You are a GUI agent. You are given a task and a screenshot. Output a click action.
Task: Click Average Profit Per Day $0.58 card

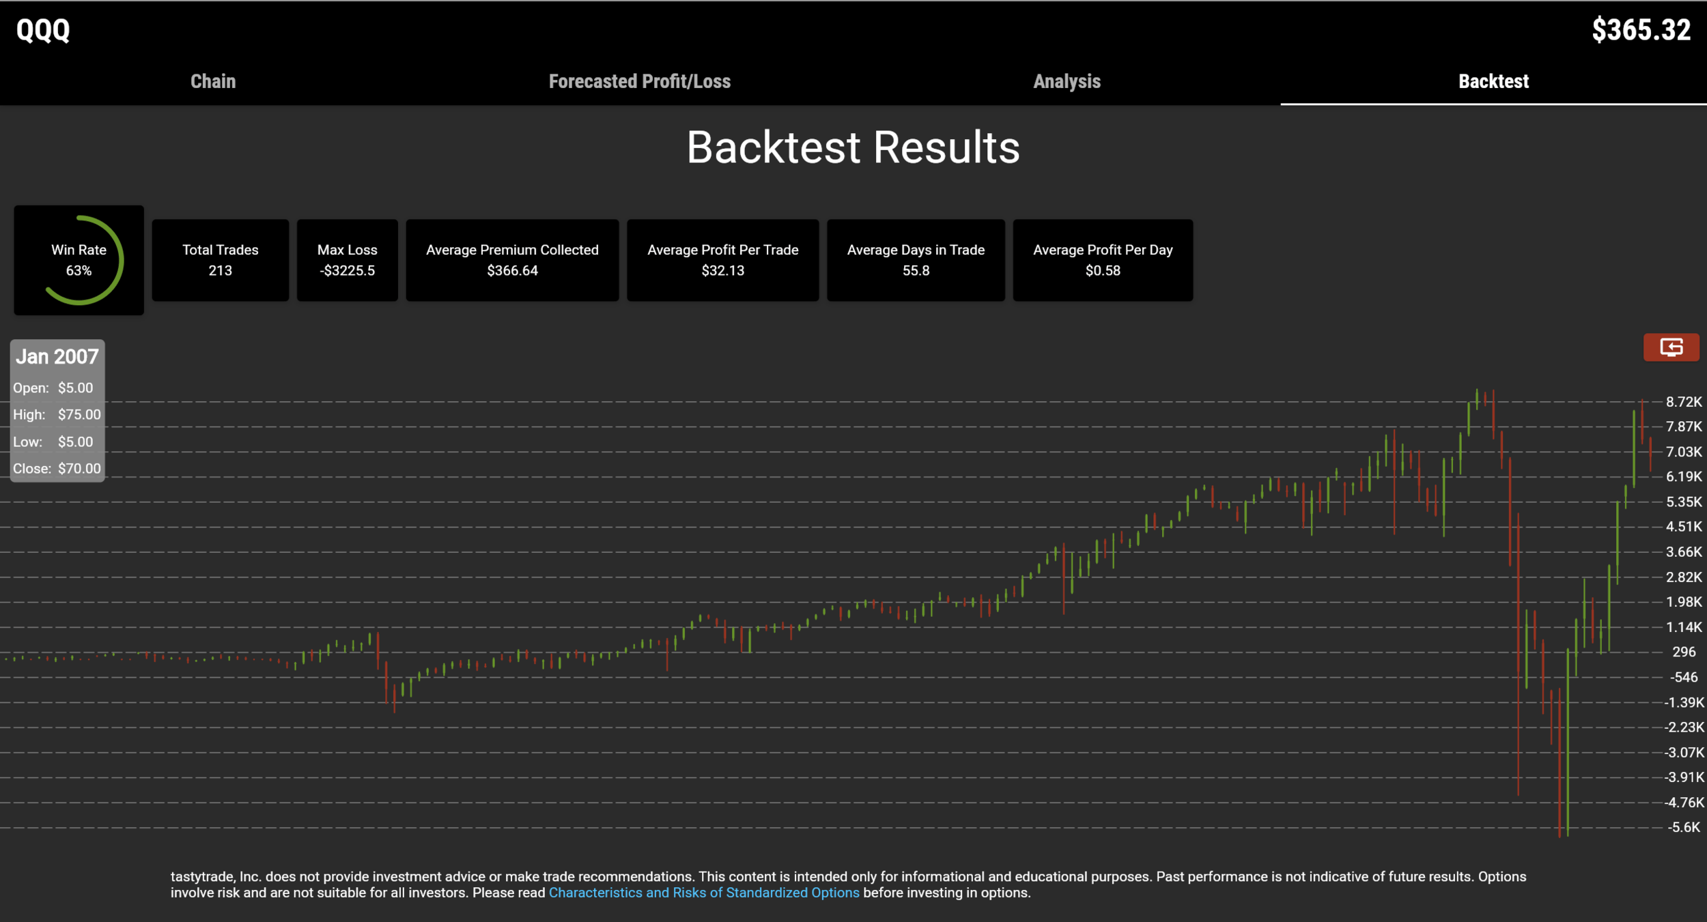point(1103,260)
